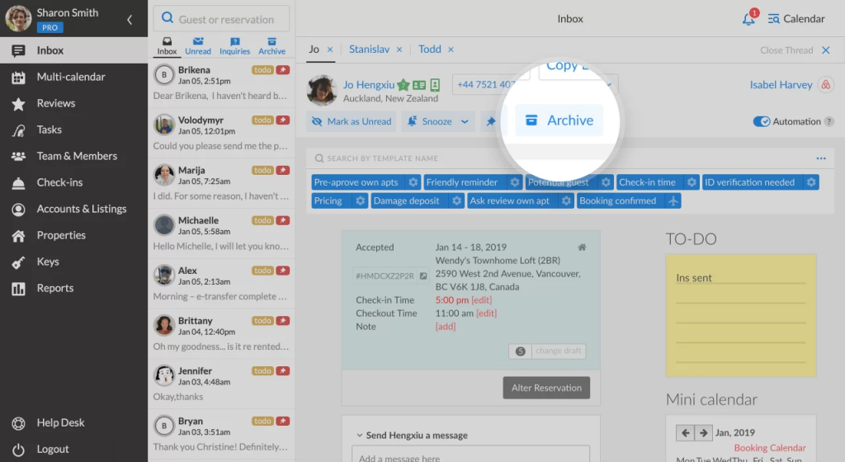The width and height of the screenshot is (845, 462).
Task: Click the Properties house icon
Action: [18, 236]
